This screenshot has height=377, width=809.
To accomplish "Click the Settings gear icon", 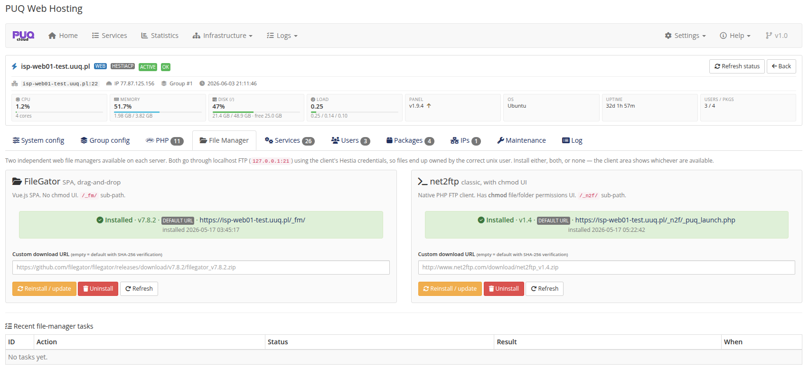I will (668, 36).
